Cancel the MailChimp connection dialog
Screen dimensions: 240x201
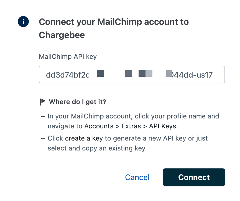point(137,177)
